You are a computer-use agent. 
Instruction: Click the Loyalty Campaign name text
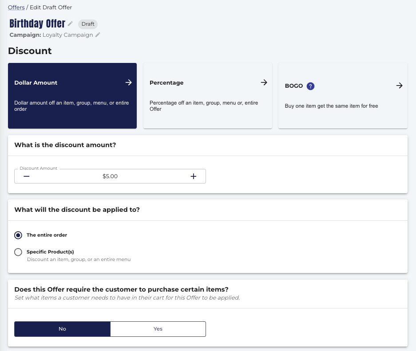pos(67,35)
